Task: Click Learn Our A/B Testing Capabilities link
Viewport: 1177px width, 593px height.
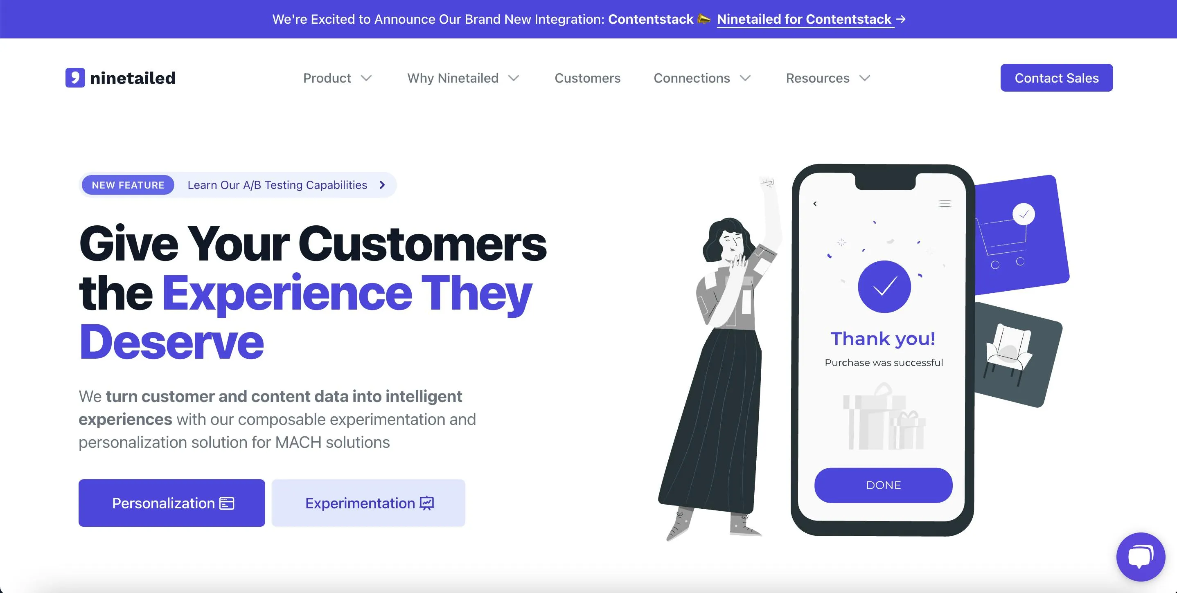Action: 277,185
